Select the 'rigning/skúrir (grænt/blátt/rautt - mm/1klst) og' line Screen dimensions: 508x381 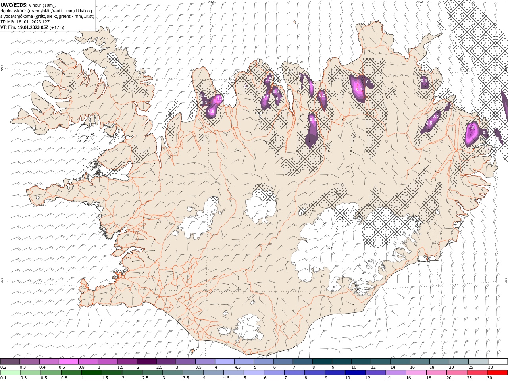[x=46, y=11]
